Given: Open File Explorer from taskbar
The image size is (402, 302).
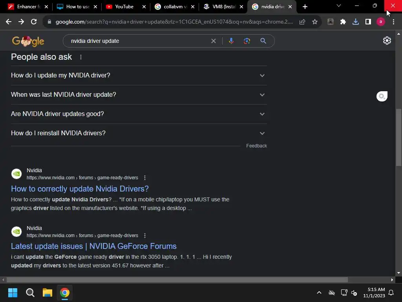Looking at the screenshot, I should [x=48, y=293].
